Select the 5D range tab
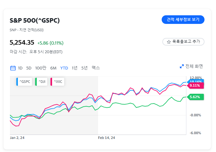Image resolution: width=216 pixels, height=152 pixels. 29,68
